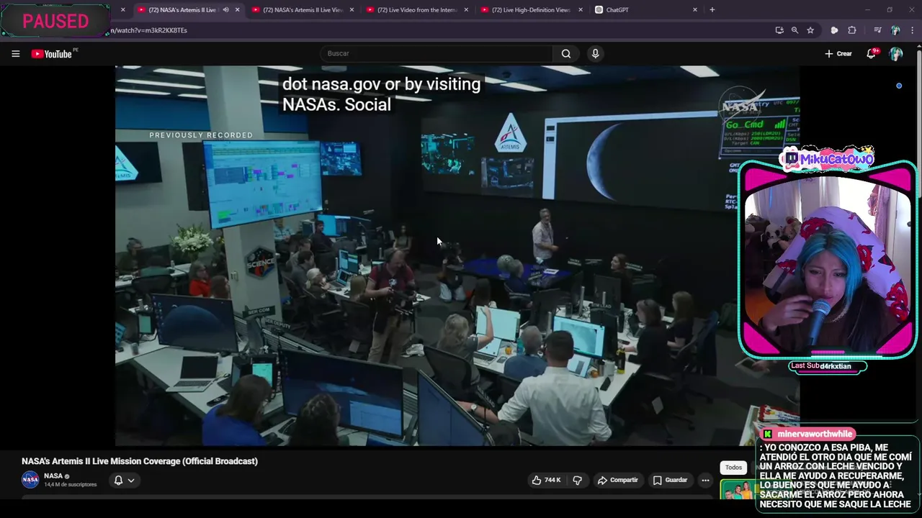Start voice search with the microphone

coord(595,54)
